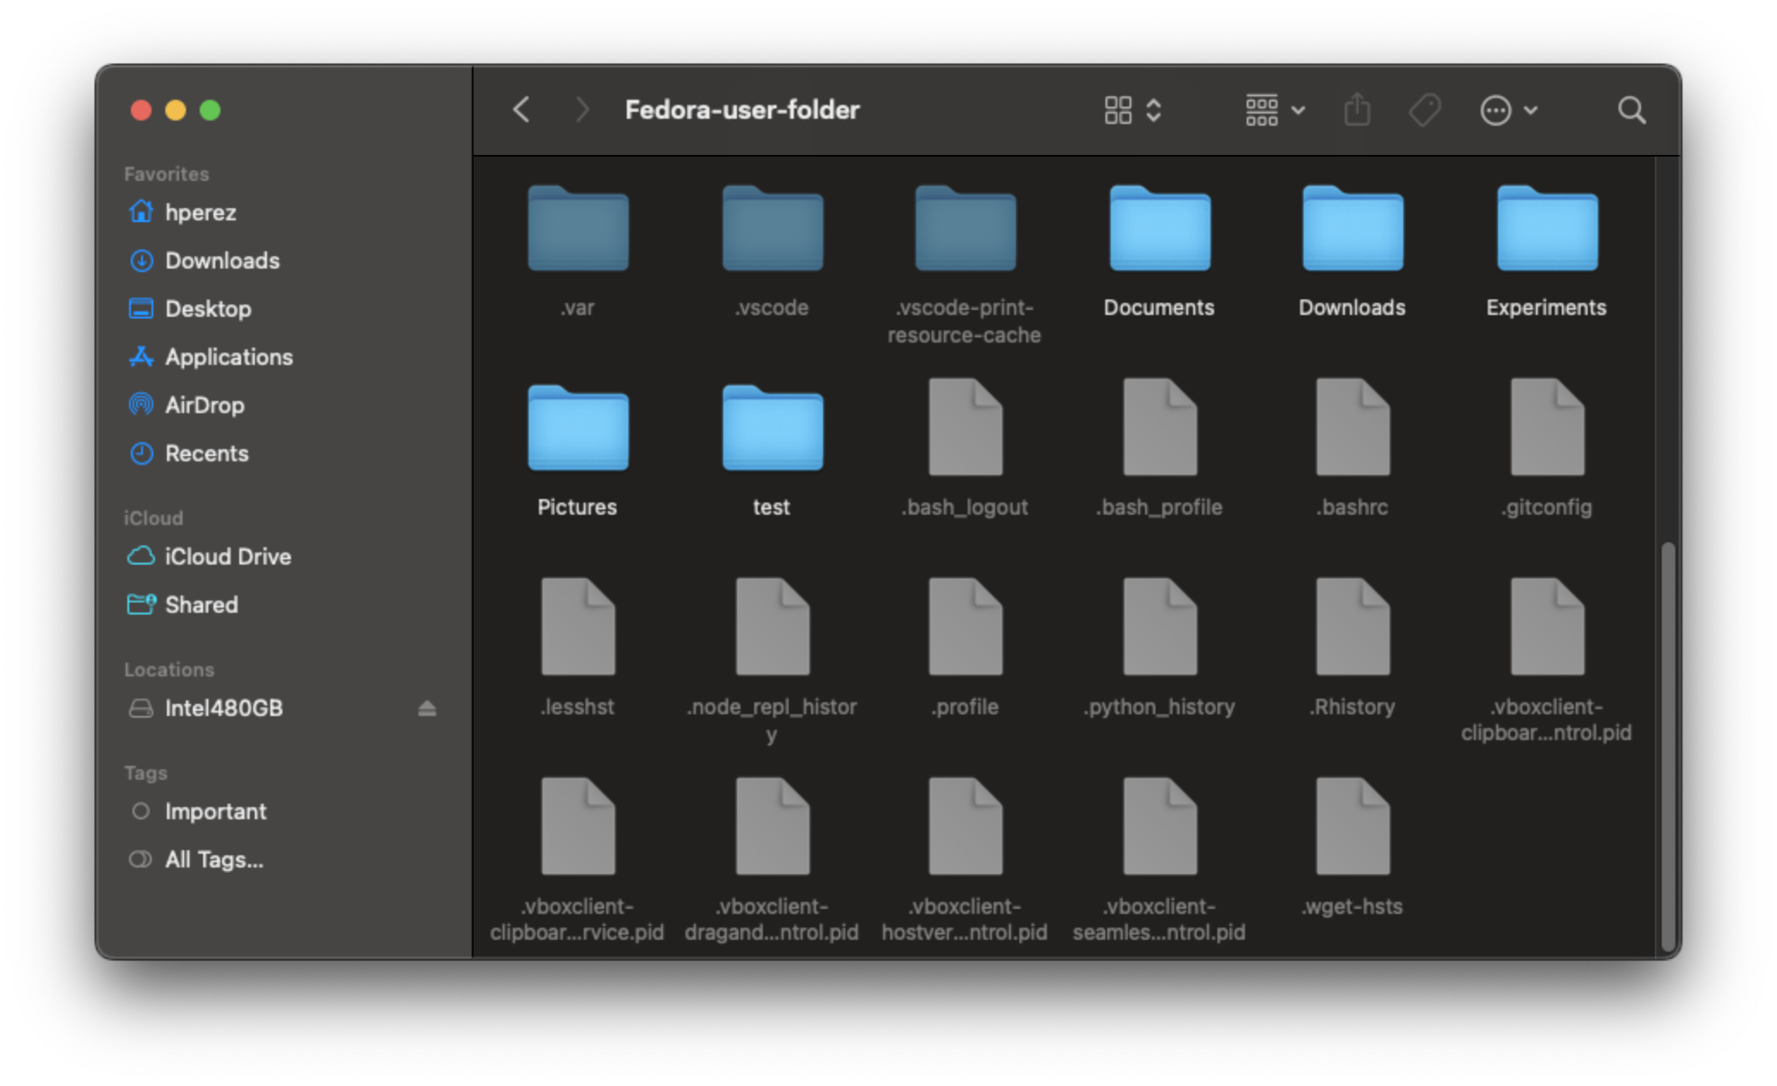
Task: Click the Important tag circle
Action: pos(140,811)
